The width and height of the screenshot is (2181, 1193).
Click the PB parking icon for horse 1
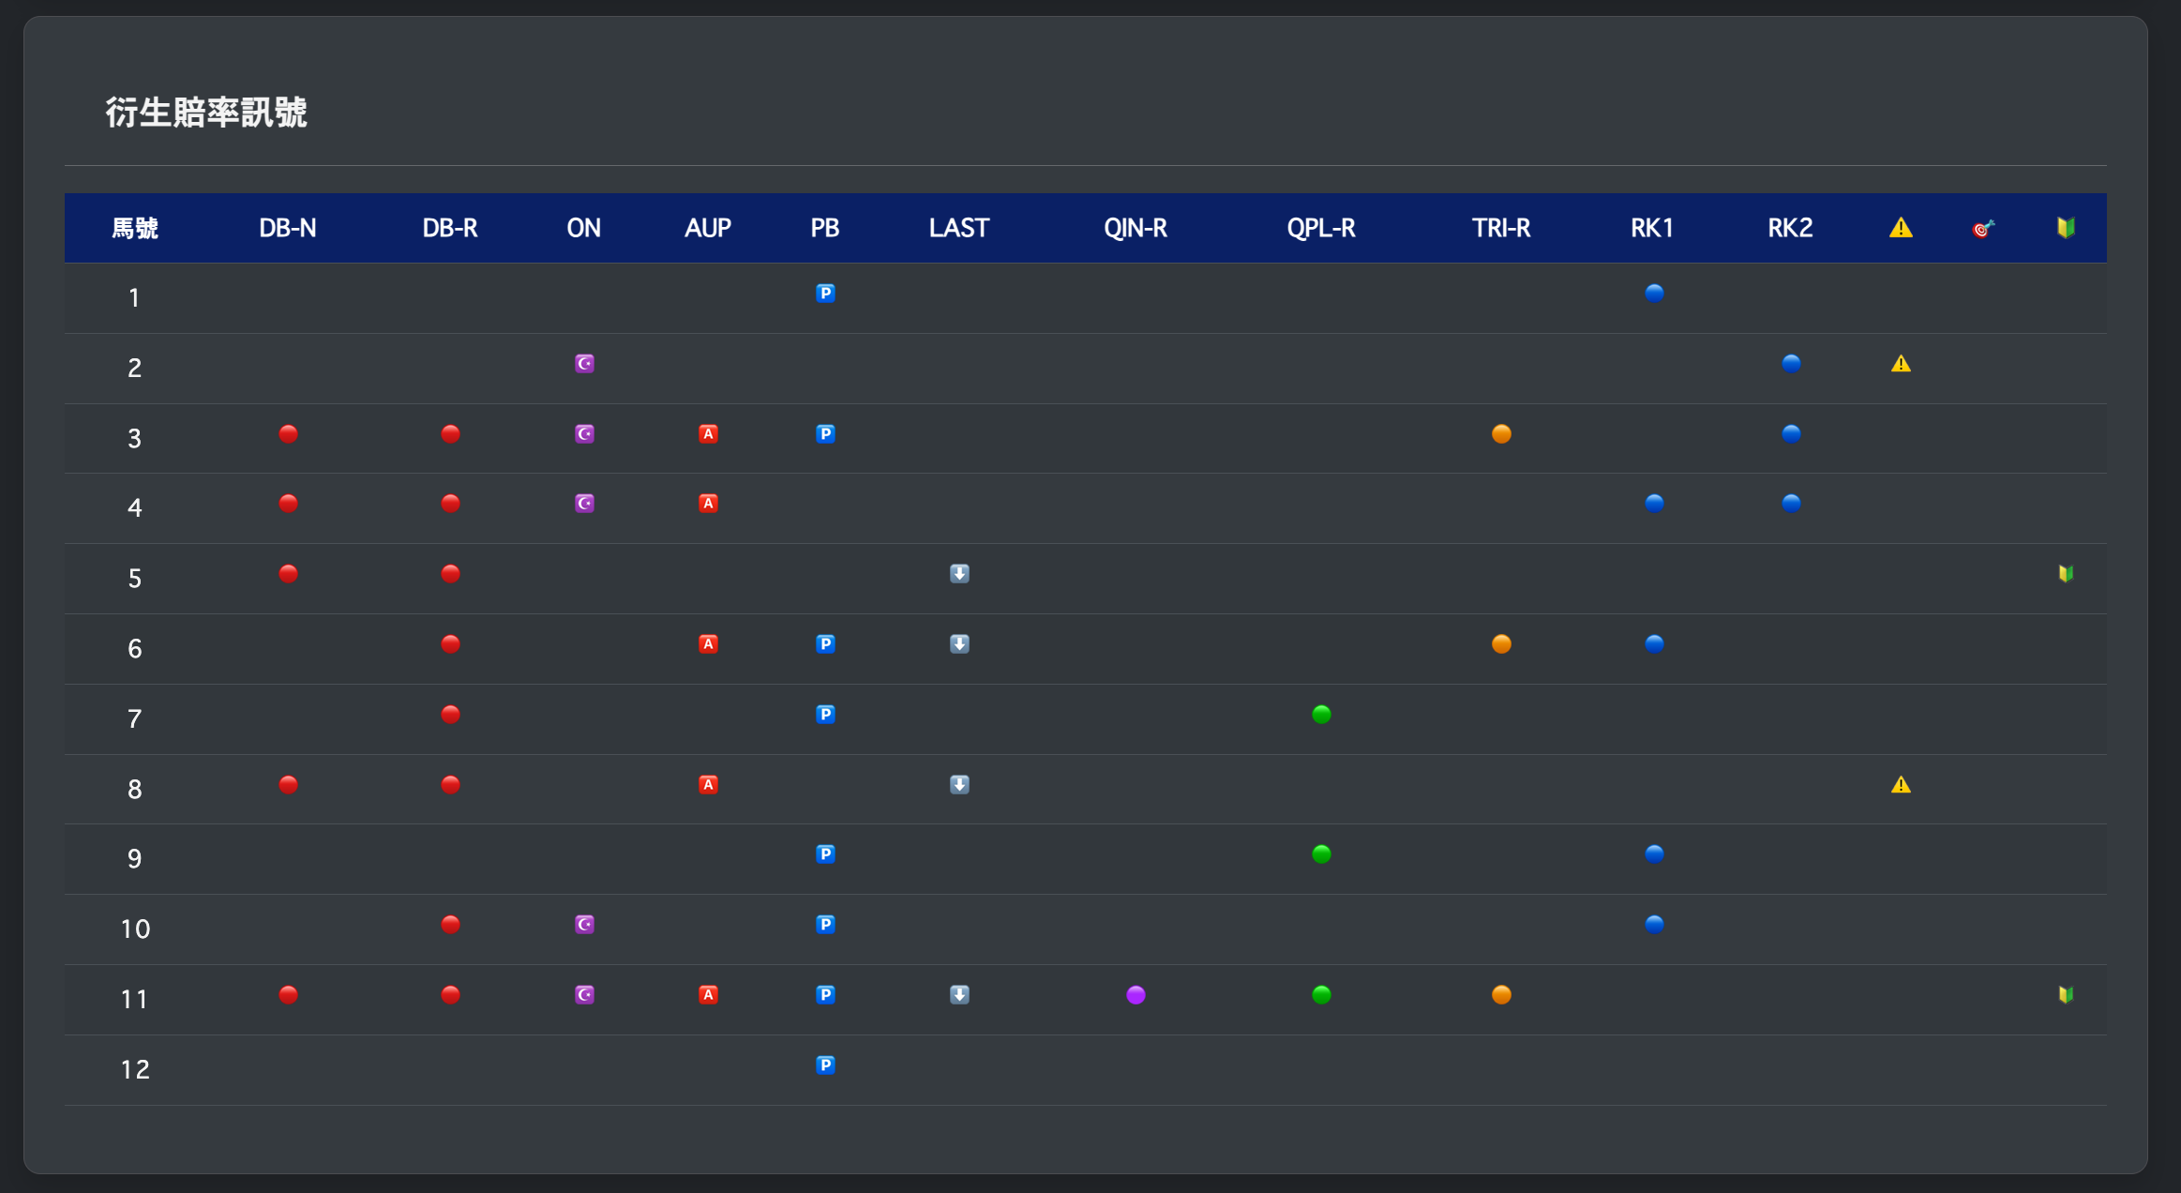825,294
